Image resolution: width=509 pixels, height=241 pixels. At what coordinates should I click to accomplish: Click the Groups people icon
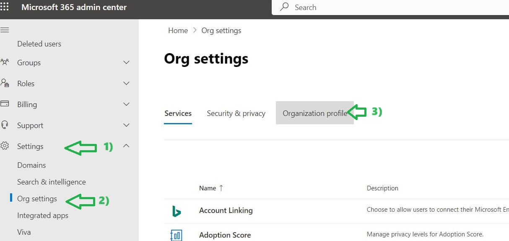click(x=5, y=62)
